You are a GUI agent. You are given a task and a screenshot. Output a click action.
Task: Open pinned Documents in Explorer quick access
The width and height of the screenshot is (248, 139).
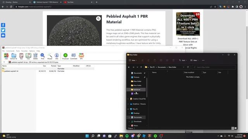click(138, 73)
